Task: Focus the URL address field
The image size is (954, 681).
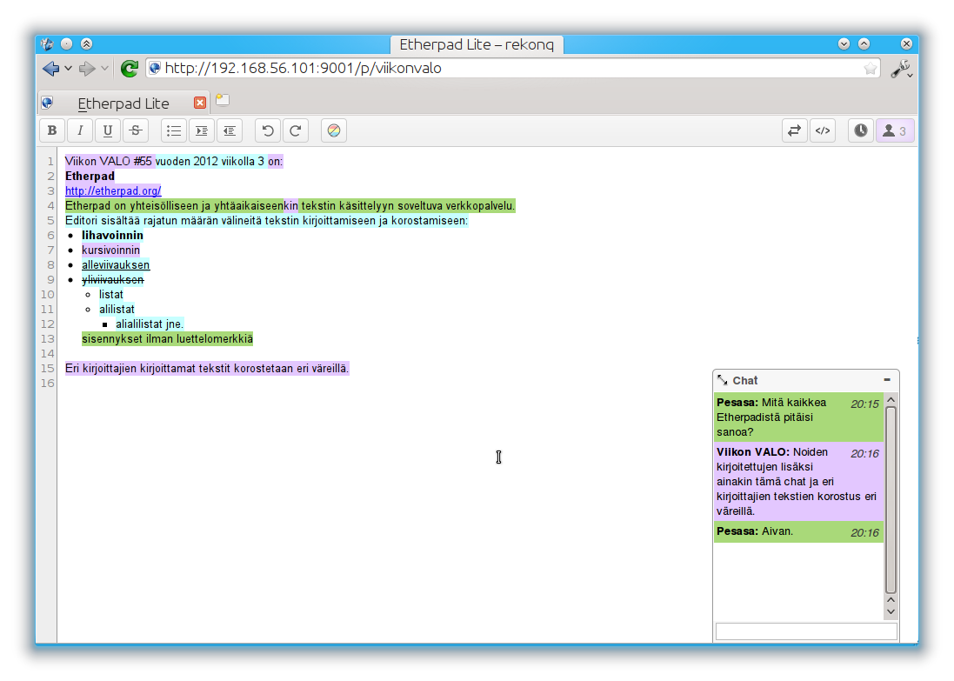Action: pyautogui.click(x=511, y=68)
